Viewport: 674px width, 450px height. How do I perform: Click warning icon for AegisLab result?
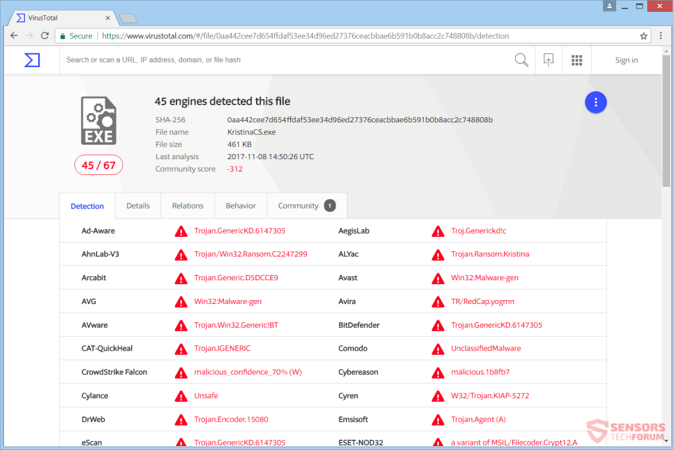click(438, 231)
